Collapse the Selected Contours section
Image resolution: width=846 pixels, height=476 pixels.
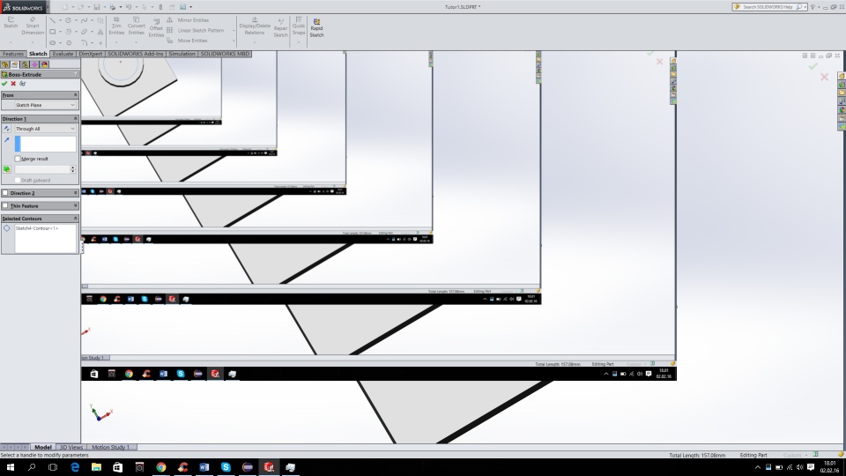click(75, 219)
